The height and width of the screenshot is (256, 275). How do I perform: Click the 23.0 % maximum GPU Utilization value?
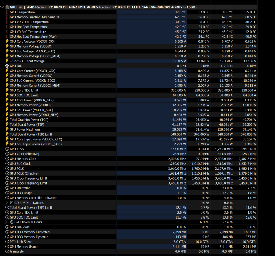(228, 188)
